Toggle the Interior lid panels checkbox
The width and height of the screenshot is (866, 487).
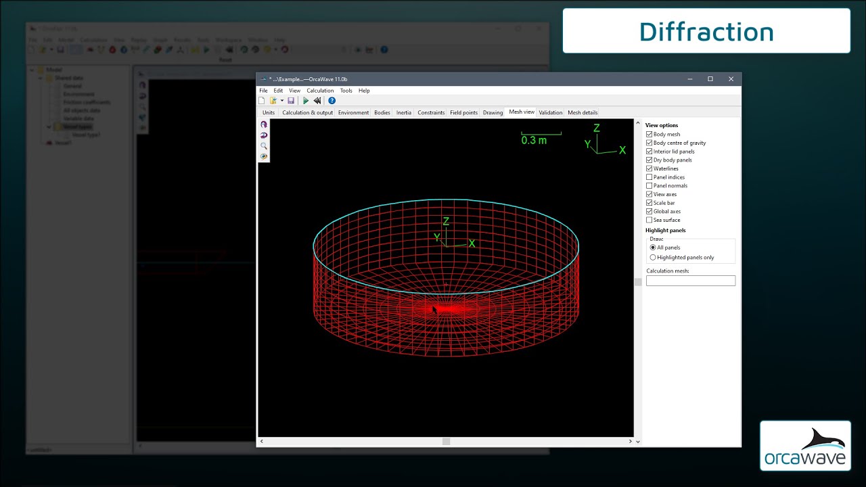tap(649, 152)
